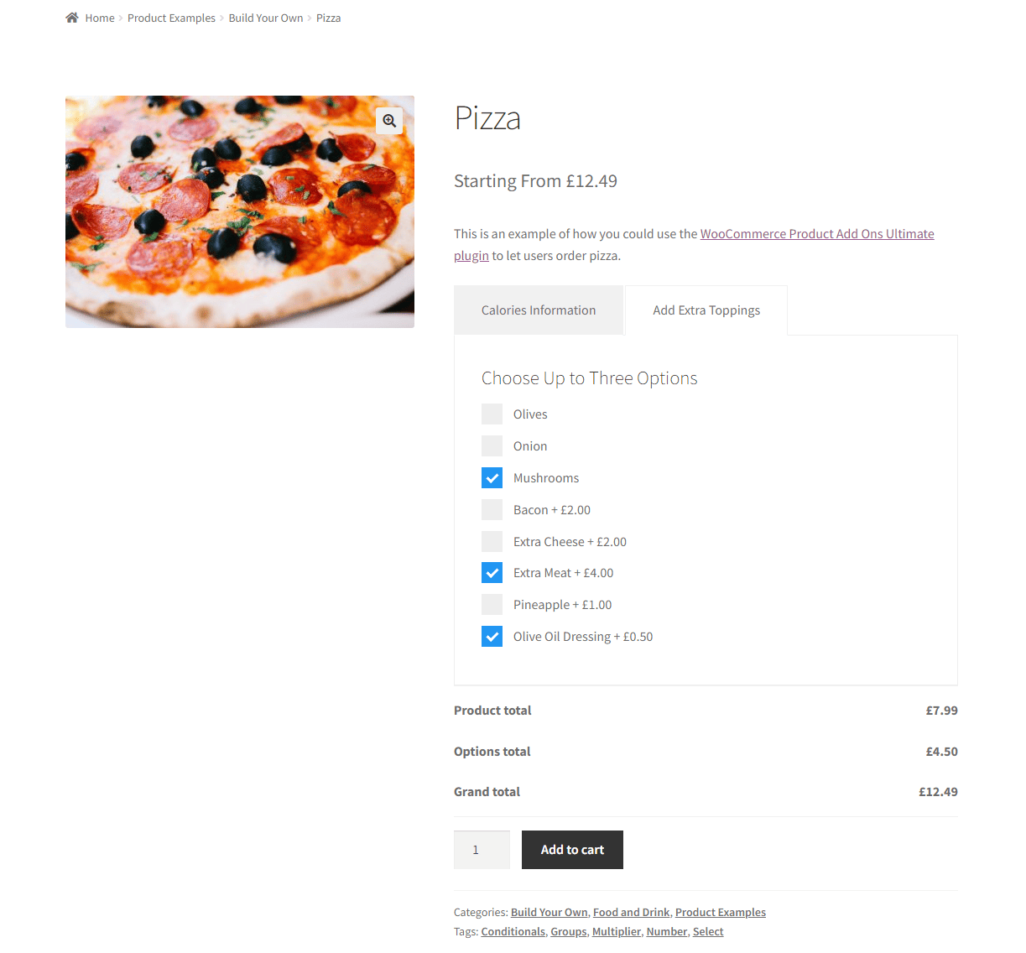Enable the Bacon + £2.00 option
The height and width of the screenshot is (953, 1026).
pos(492,510)
